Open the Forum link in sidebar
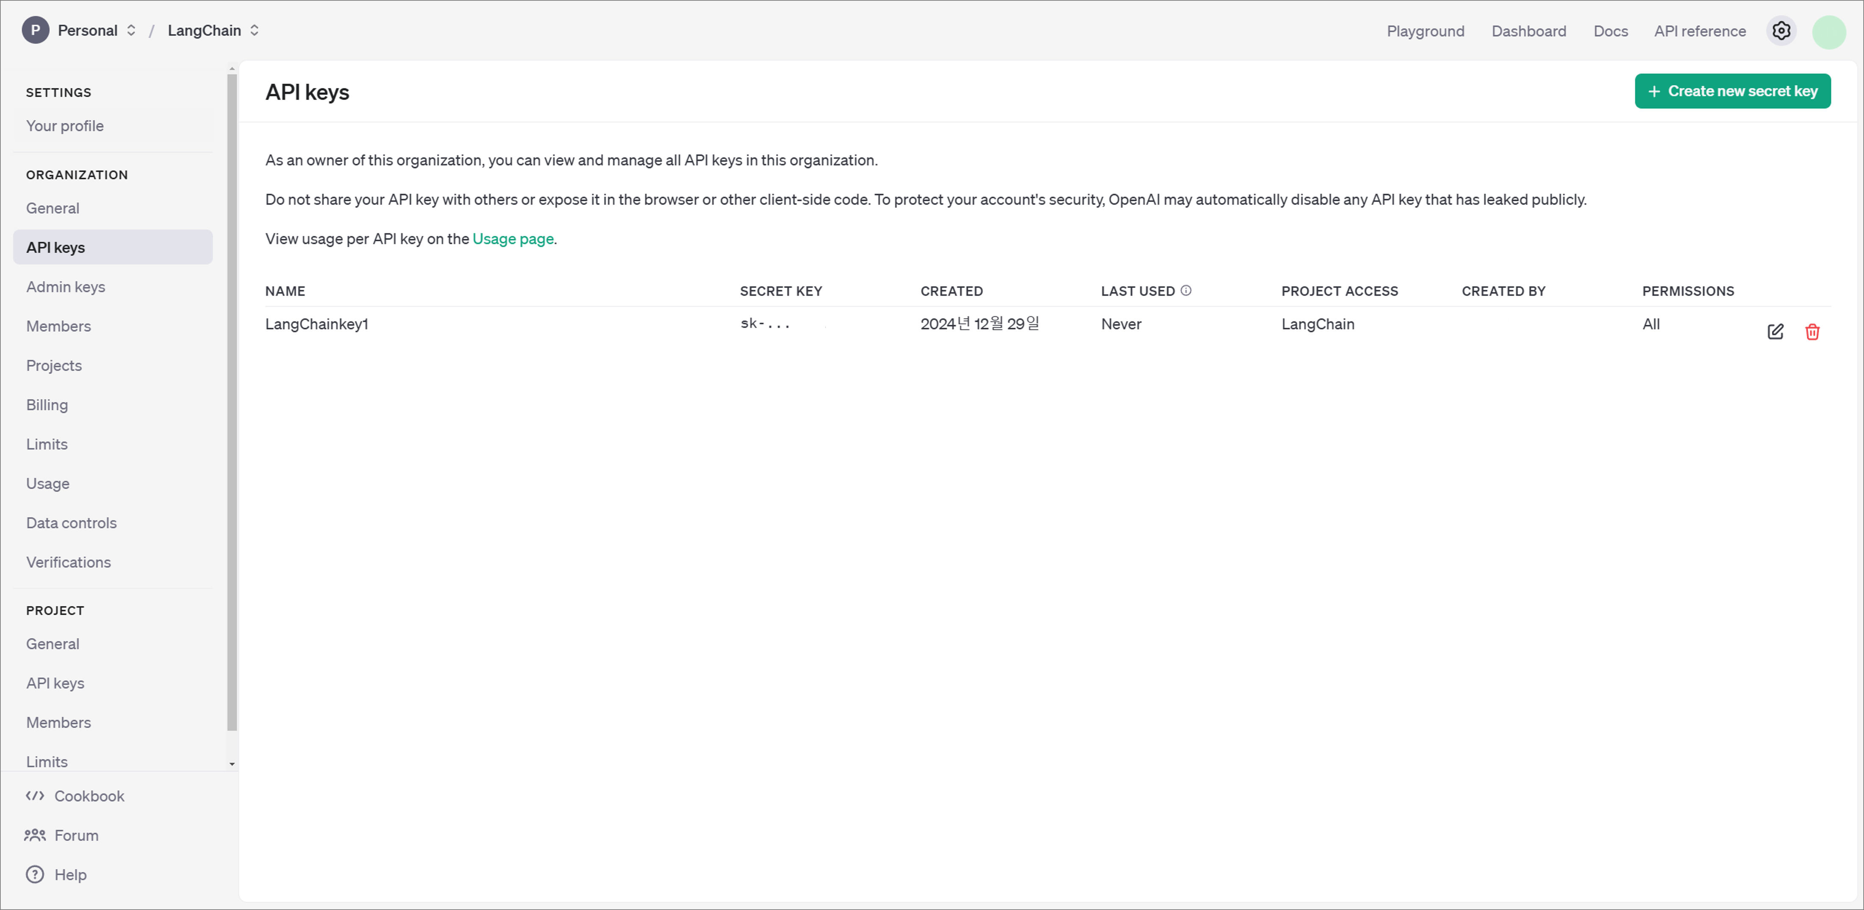 76,835
